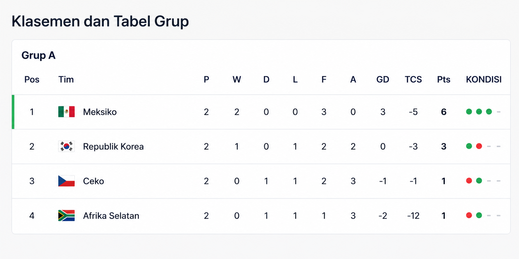Click the South Africa flag icon
Image resolution: width=519 pixels, height=259 pixels.
tap(66, 215)
